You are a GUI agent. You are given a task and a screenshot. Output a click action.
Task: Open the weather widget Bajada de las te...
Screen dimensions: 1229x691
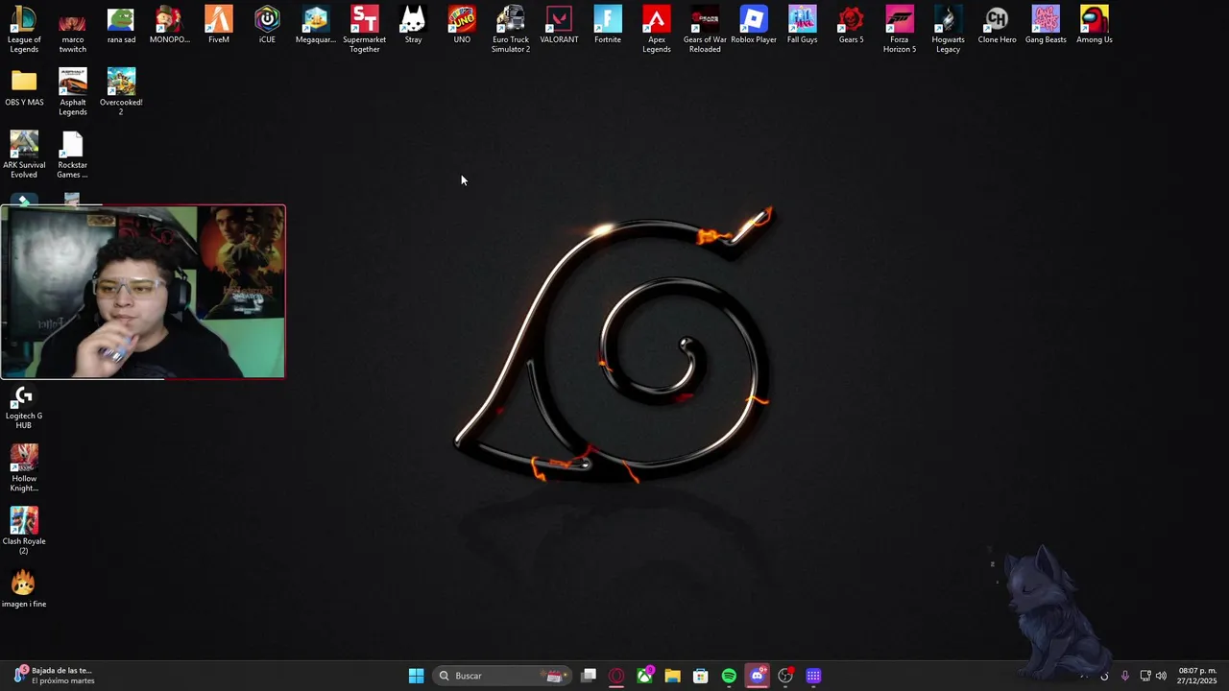click(x=55, y=676)
